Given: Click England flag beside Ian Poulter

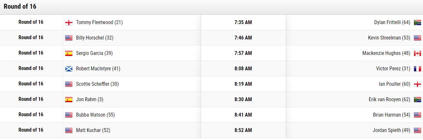Looking at the screenshot, I should pyautogui.click(x=418, y=84).
